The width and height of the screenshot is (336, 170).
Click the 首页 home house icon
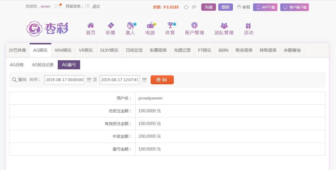[91, 25]
